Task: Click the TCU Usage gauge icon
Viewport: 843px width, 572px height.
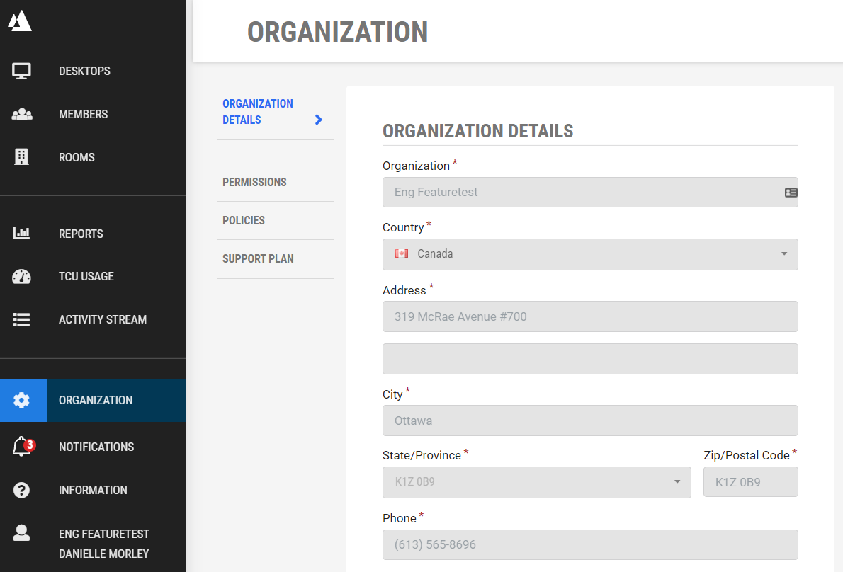Action: [21, 277]
